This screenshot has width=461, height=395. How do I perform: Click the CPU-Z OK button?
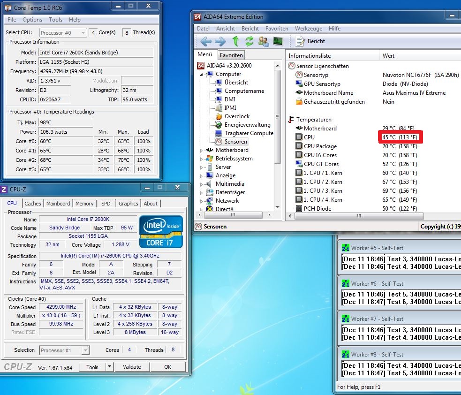(167, 367)
